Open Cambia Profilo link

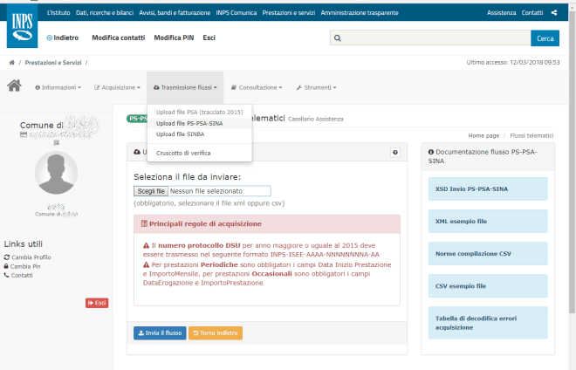tap(31, 257)
